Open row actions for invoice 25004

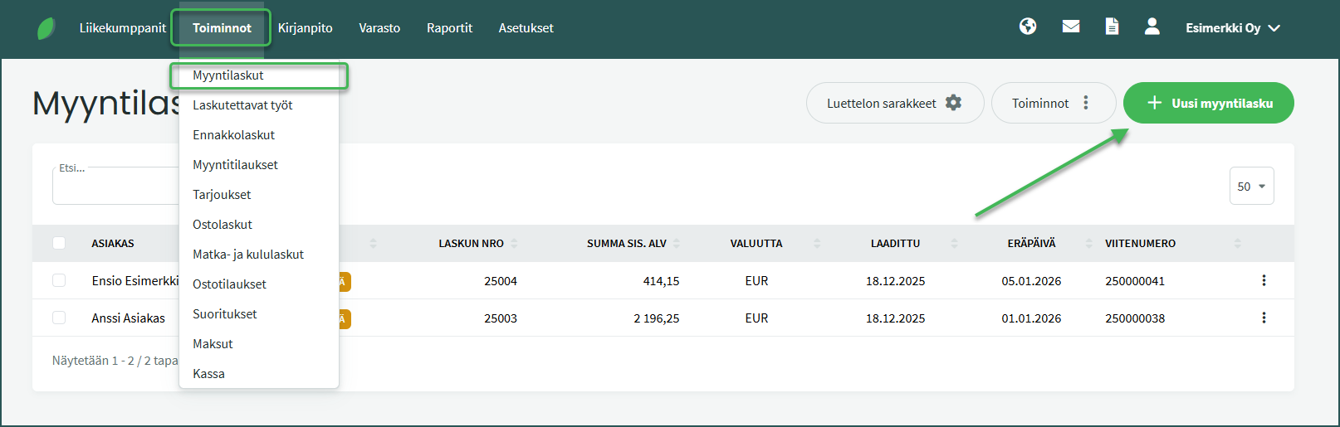pos(1264,280)
